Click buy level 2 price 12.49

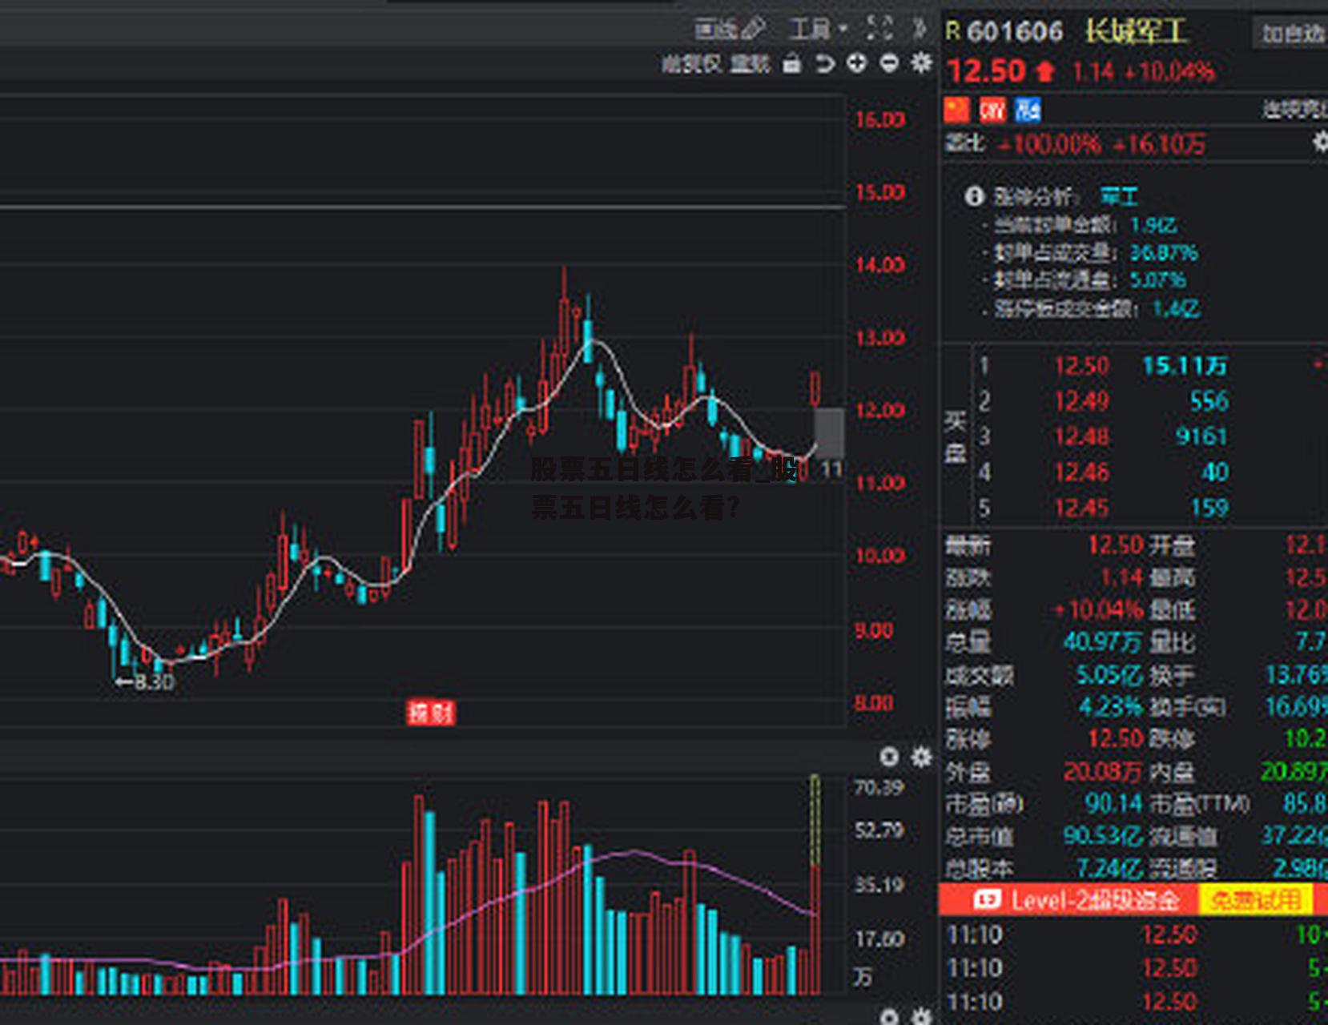1081,401
